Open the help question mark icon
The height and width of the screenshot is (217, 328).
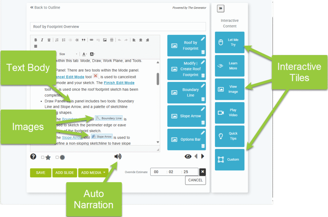tap(33, 157)
